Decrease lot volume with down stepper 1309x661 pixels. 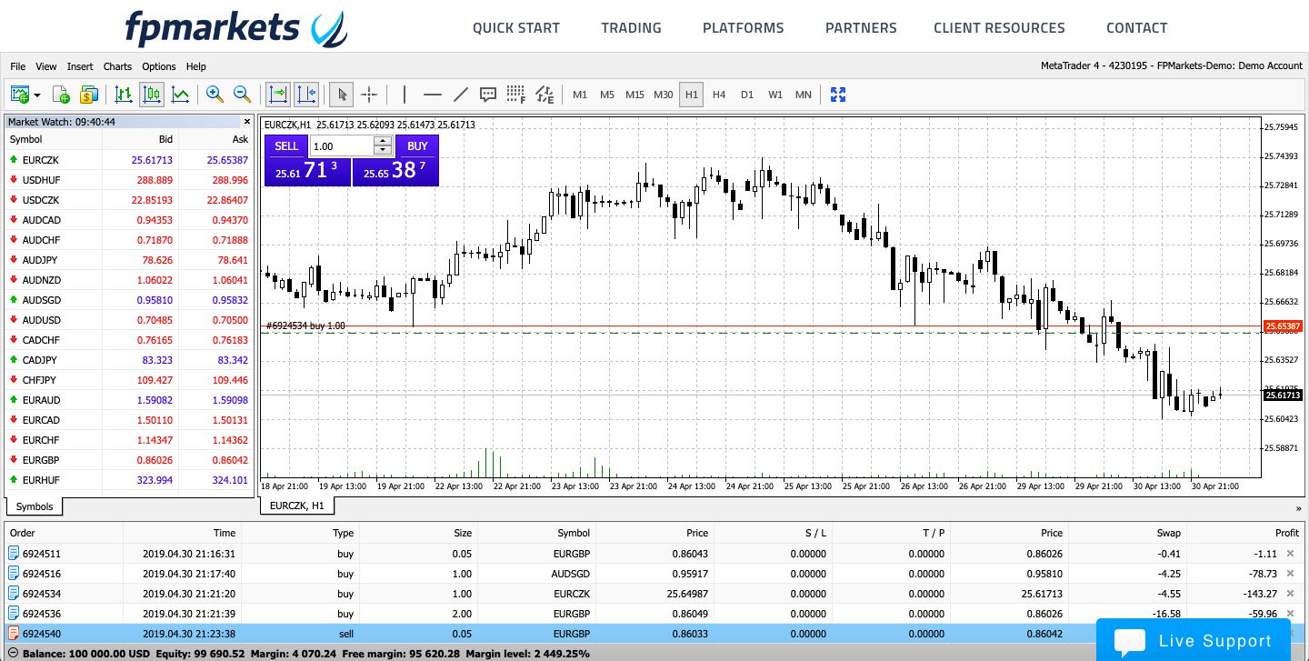(x=383, y=151)
